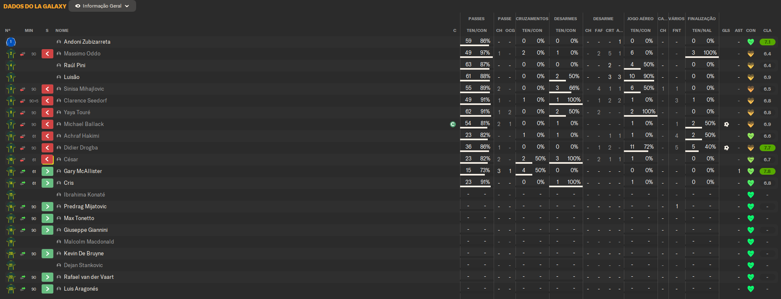Click the number 2 shirt icon for Massimo Oddo
This screenshot has width=781, height=299.
point(11,54)
